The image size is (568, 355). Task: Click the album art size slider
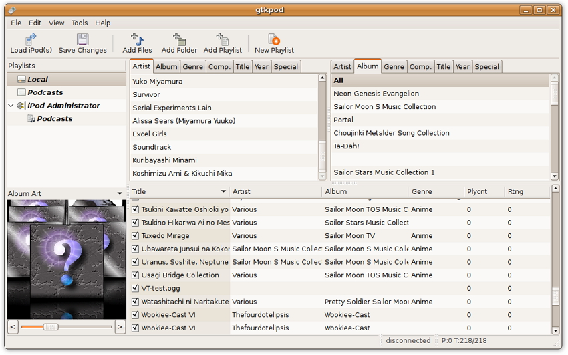tap(51, 327)
